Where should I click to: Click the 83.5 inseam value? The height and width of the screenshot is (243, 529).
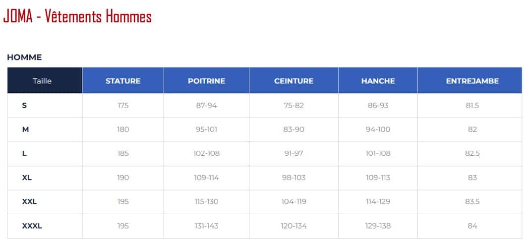point(472,202)
